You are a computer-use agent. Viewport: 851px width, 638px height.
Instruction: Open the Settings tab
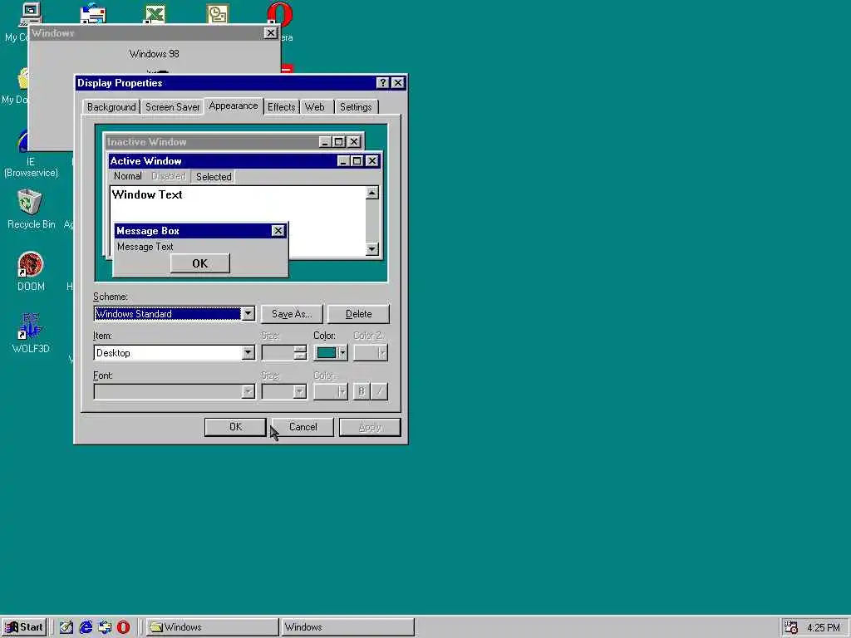click(x=356, y=107)
